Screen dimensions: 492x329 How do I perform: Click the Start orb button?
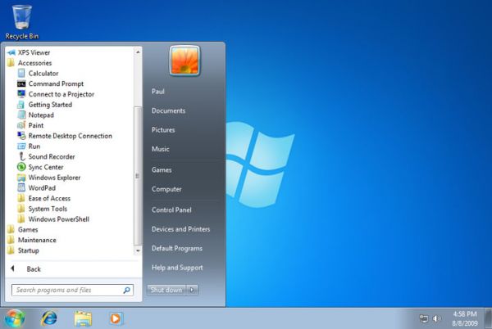15,317
